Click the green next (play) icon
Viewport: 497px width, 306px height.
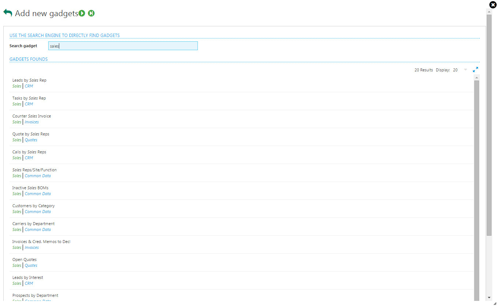(82, 14)
